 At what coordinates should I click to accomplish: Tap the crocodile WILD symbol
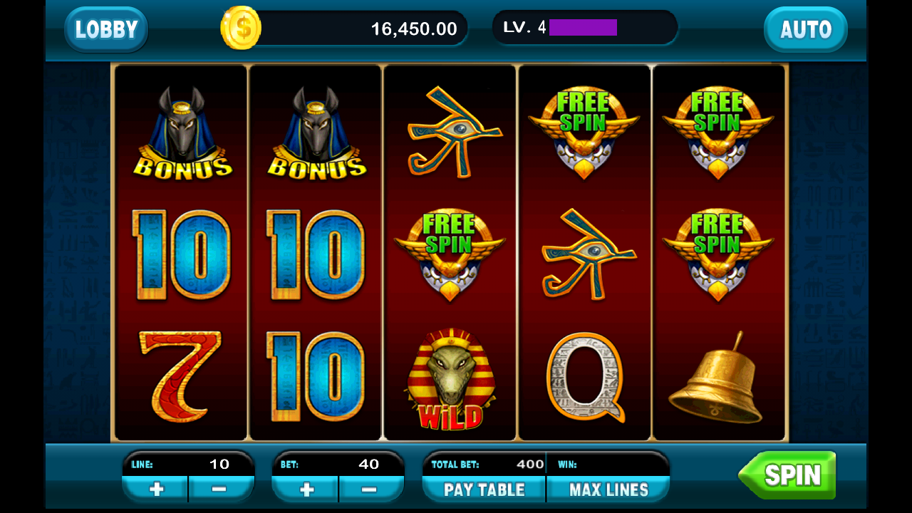pyautogui.click(x=450, y=378)
